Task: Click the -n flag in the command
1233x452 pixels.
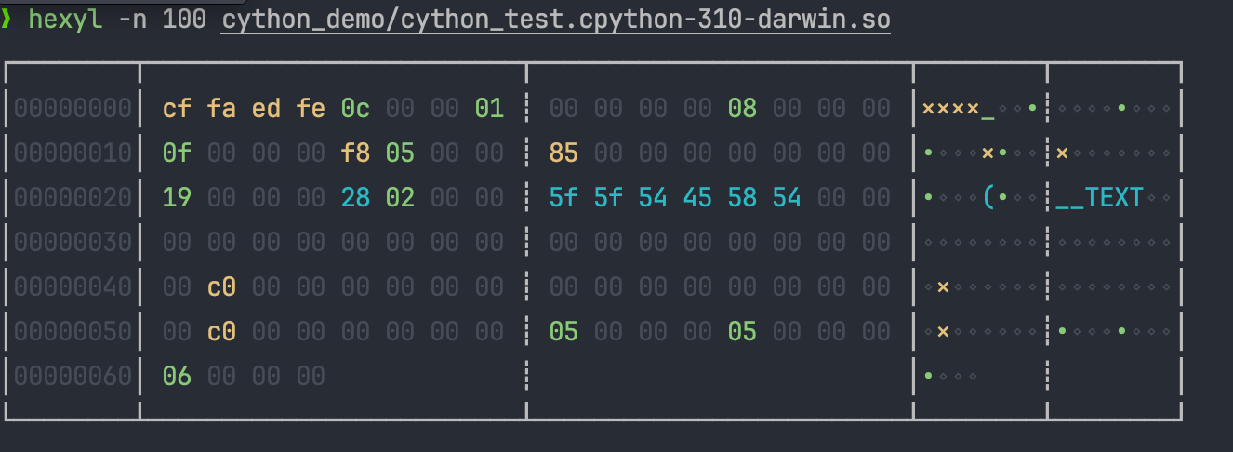Action: click(x=132, y=20)
